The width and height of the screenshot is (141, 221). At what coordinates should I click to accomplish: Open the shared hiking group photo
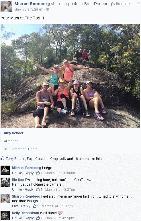pyautogui.click(x=70, y=76)
